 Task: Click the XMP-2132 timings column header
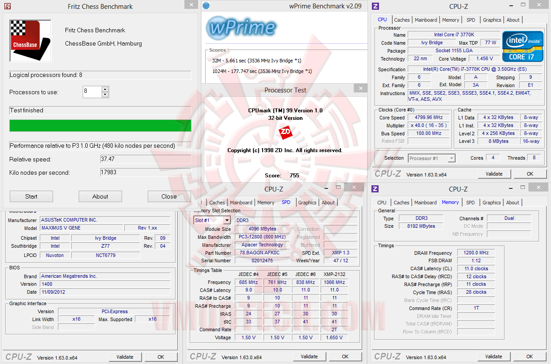pos(334,274)
